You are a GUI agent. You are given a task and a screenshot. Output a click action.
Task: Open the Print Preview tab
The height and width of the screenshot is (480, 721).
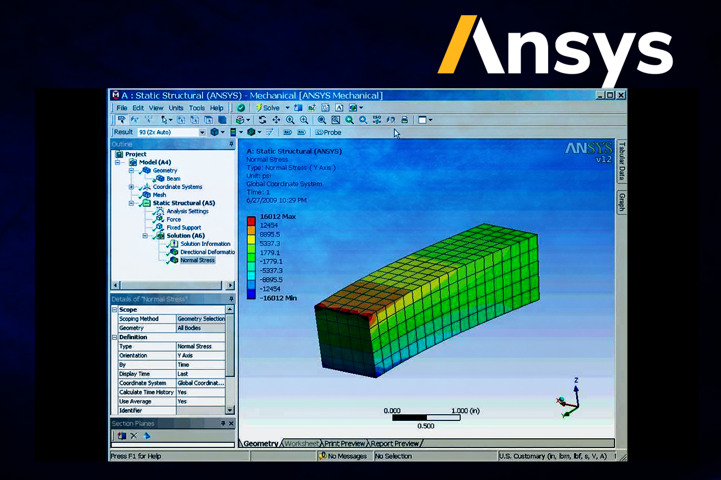[x=345, y=443]
